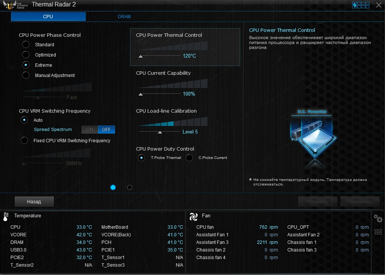Click the Thermal Radar 2 title text
This screenshot has width=385, height=275.
click(54, 5)
